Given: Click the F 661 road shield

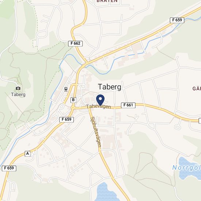Looking at the screenshot, I should [128, 105].
